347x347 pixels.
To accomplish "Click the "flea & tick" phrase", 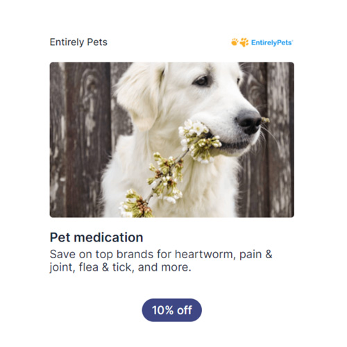I will click(x=105, y=267).
